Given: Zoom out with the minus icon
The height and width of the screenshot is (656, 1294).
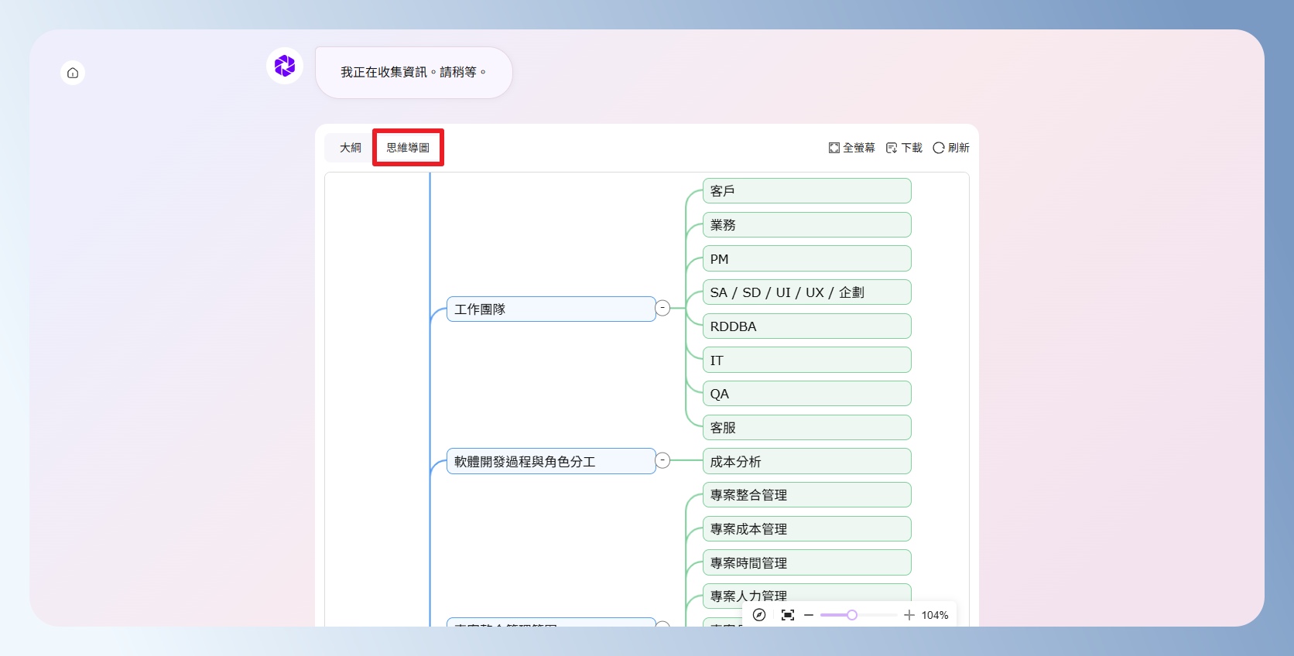Looking at the screenshot, I should [x=809, y=615].
